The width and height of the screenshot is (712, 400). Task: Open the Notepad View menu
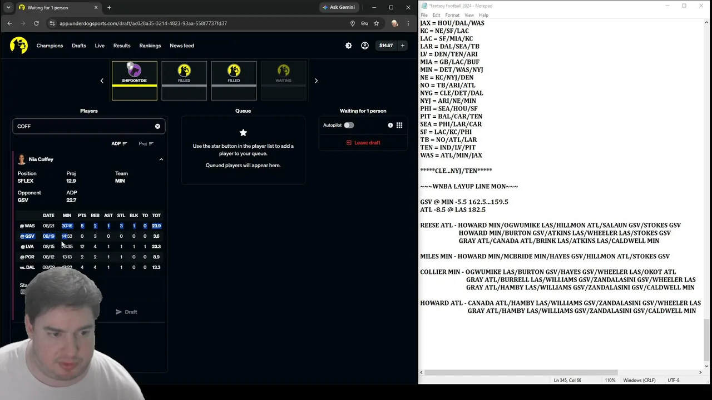(x=469, y=15)
